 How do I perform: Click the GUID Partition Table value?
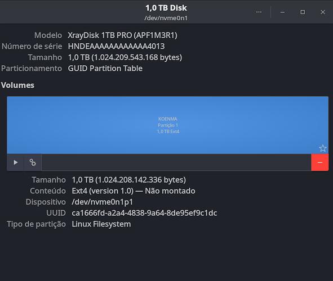105,69
